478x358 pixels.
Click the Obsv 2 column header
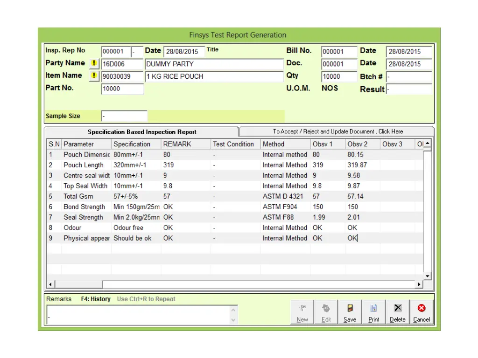click(x=362, y=144)
